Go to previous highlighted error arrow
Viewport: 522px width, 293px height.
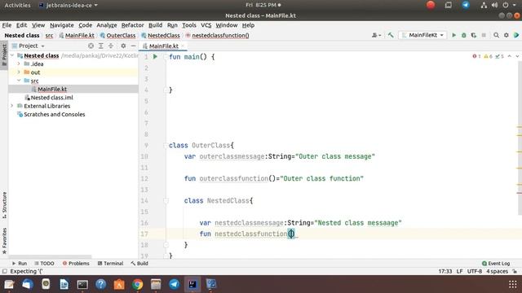coord(509,56)
